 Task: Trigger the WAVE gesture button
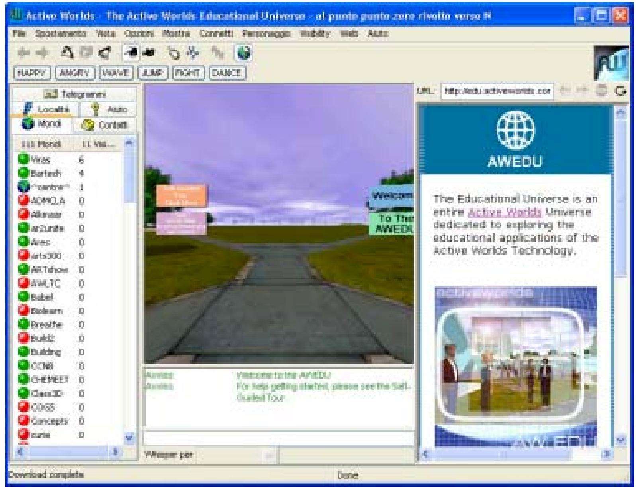pyautogui.click(x=116, y=73)
